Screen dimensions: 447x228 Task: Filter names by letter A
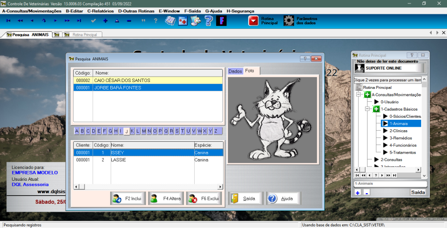point(77,131)
